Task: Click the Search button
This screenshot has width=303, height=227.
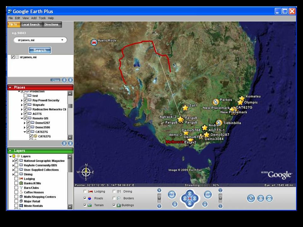Action: click(40, 50)
